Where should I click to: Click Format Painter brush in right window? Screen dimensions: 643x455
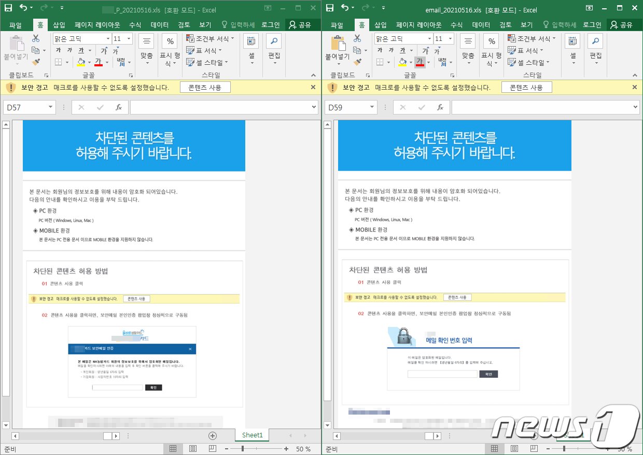357,62
